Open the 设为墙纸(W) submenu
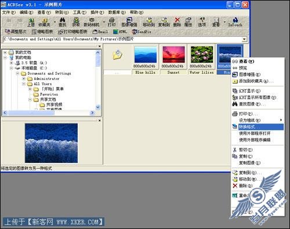The height and width of the screenshot is (229, 290). pyautogui.click(x=258, y=120)
